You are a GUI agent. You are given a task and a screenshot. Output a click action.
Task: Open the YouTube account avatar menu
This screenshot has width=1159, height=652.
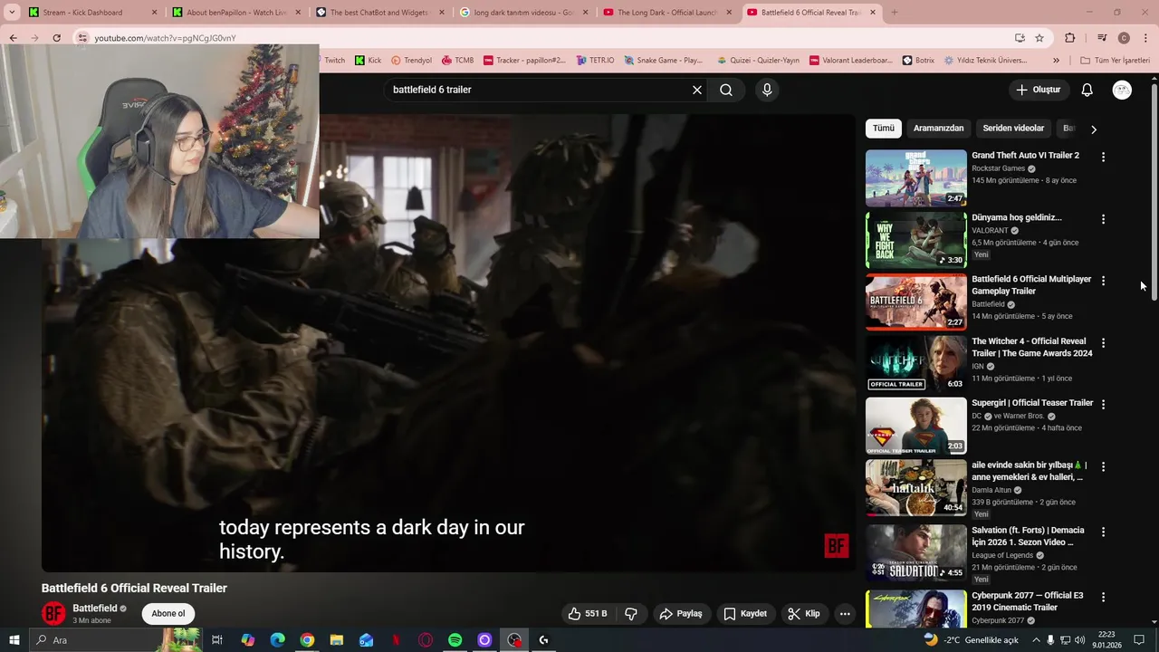point(1122,90)
